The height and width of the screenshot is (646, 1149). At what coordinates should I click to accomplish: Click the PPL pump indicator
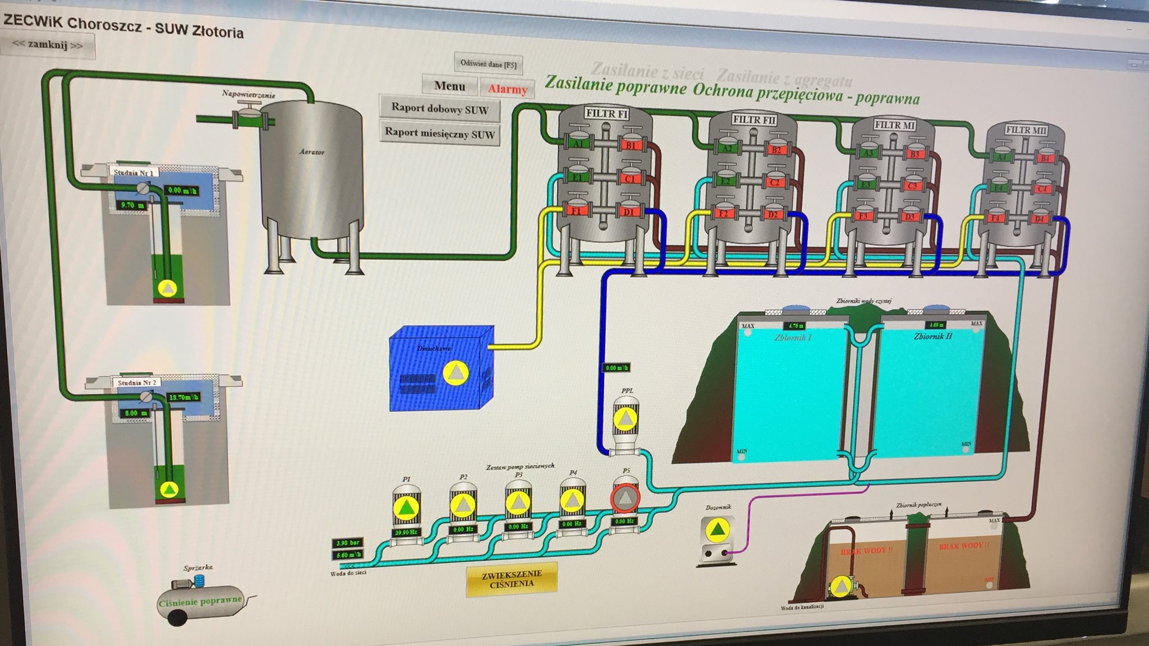tap(626, 419)
